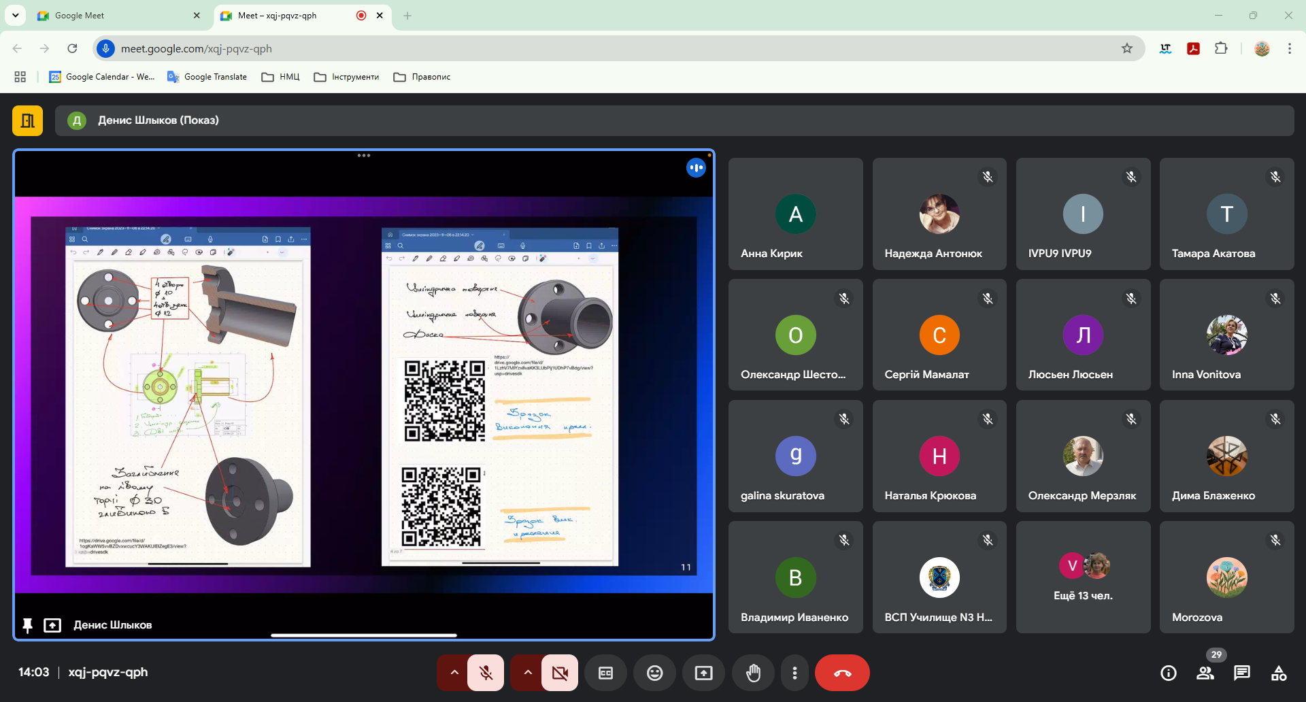
Task: Click the raise hand icon
Action: [x=753, y=673]
